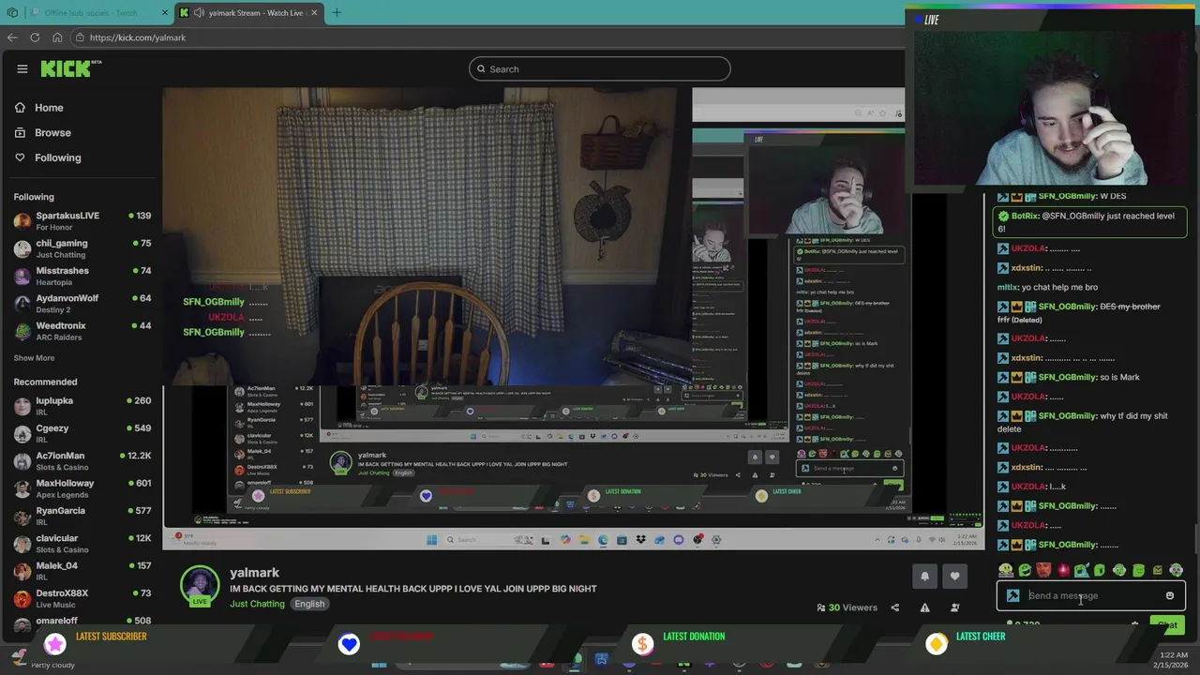Click the blue heart overlay icon
This screenshot has width=1200, height=675.
(349, 643)
